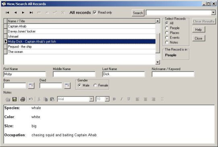Select the Moby Dick record row
This screenshot has width=218, height=147.
point(81,41)
